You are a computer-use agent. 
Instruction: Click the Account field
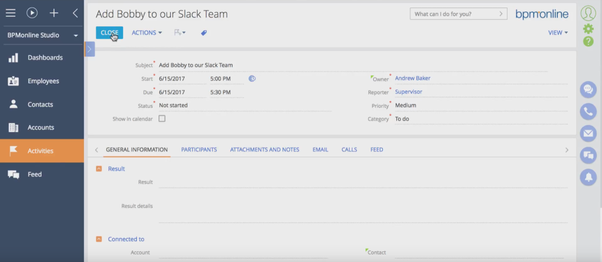[244, 253]
